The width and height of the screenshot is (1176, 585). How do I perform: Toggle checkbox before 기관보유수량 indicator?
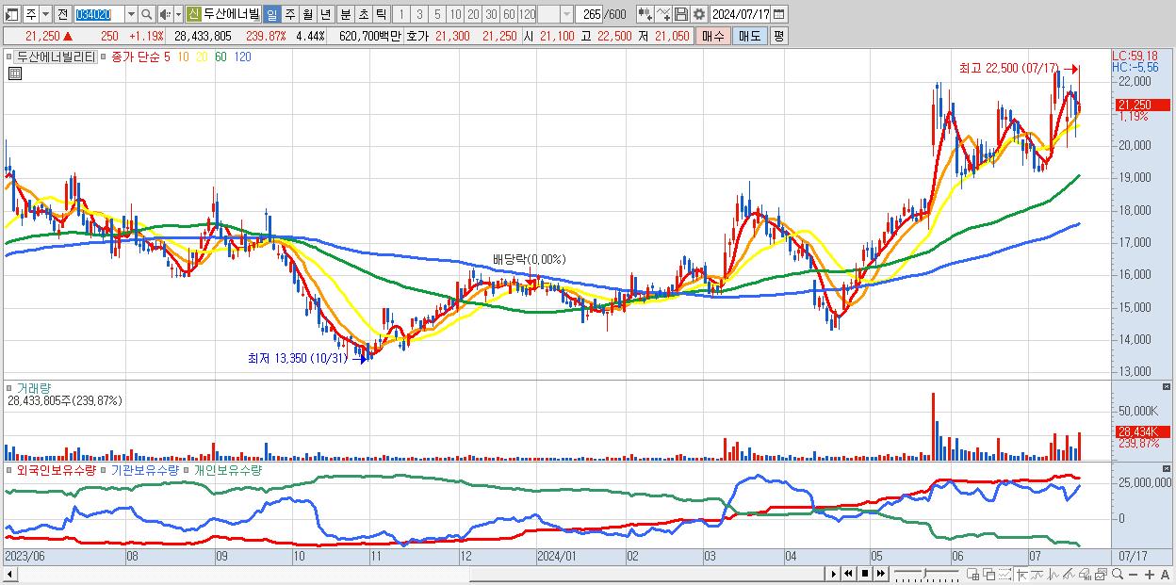click(x=105, y=469)
